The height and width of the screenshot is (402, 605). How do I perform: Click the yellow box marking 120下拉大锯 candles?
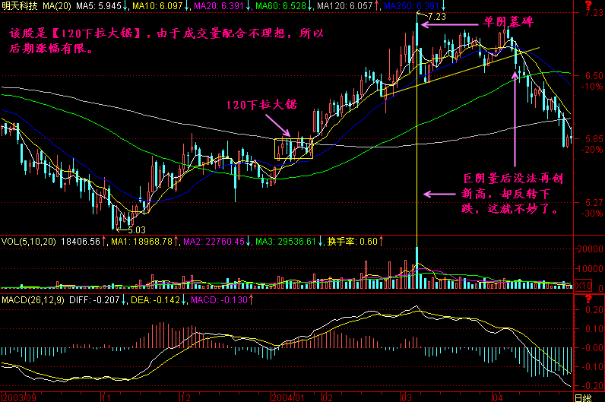click(294, 148)
